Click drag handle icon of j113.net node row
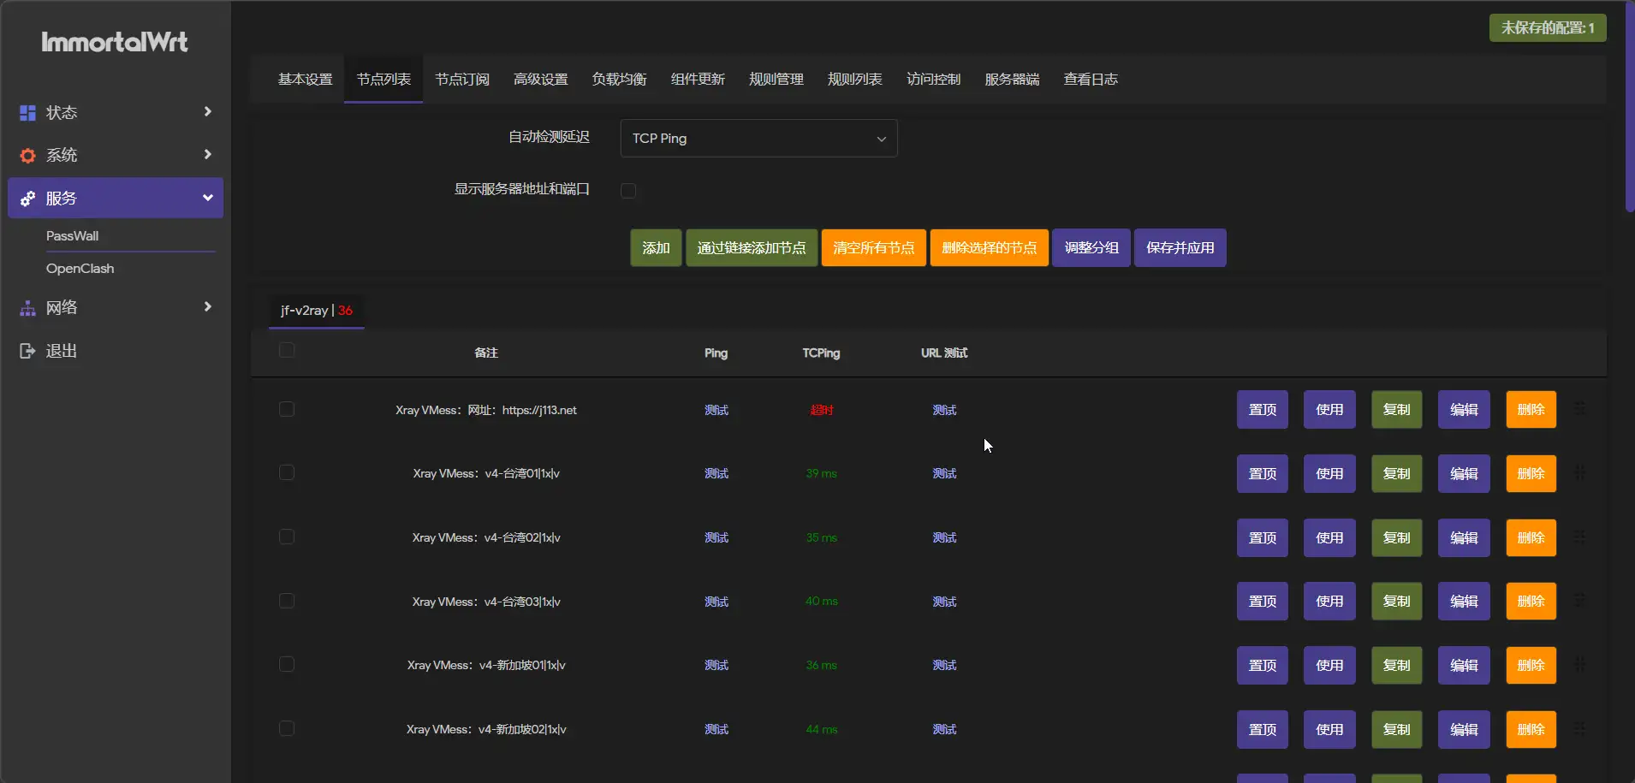This screenshot has height=783, width=1635. 1579,408
